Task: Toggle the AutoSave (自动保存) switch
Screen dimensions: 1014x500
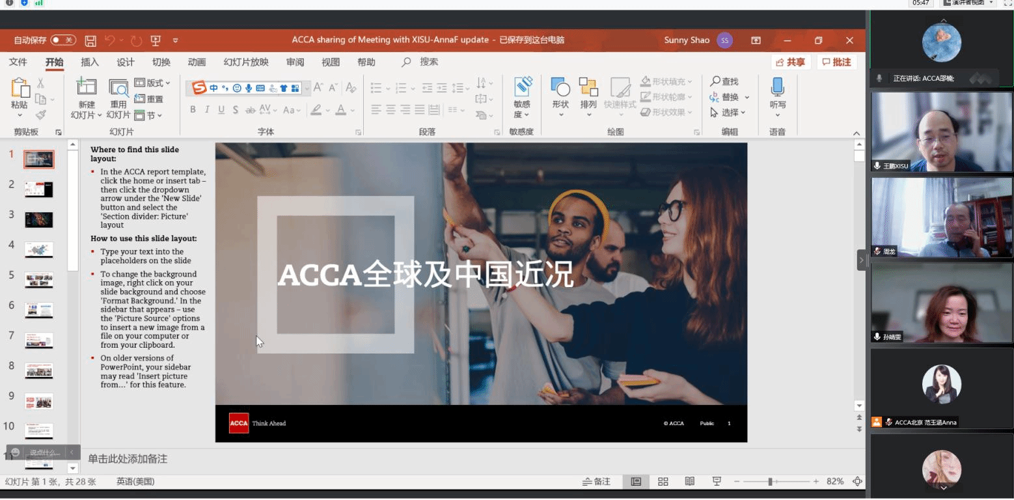Action: 63,40
